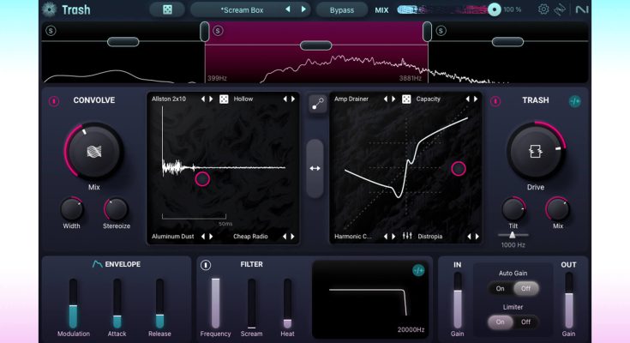Viewport: 630px width, 343px height.
Task: Go to next preset with right arrow
Action: pos(303,9)
